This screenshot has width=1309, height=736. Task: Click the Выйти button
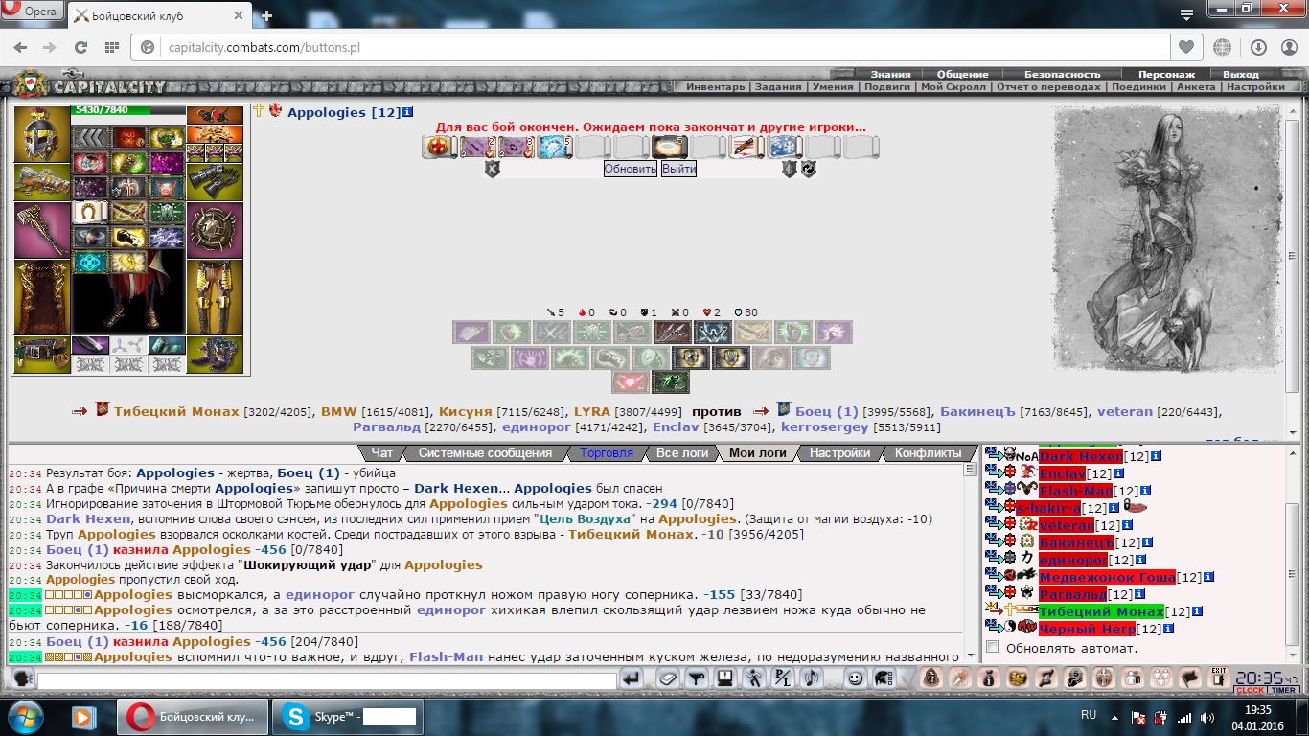click(x=678, y=169)
